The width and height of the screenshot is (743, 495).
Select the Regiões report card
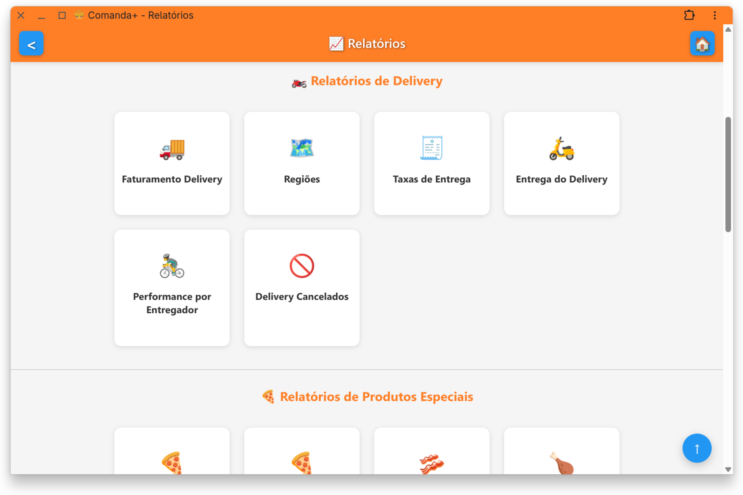[x=302, y=163]
